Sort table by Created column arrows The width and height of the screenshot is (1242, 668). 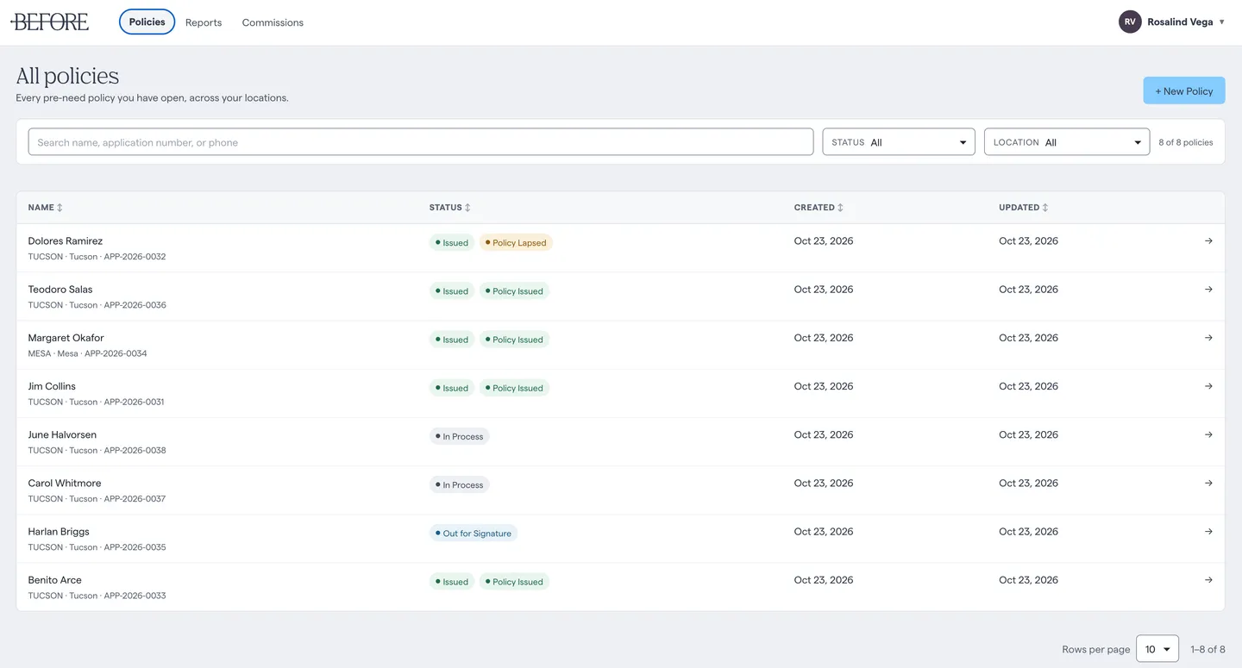tap(841, 208)
